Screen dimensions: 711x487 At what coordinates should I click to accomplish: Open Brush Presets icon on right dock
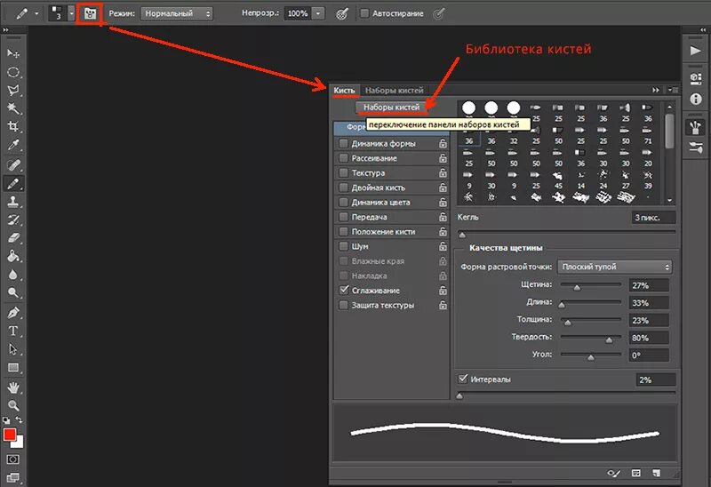[696, 148]
